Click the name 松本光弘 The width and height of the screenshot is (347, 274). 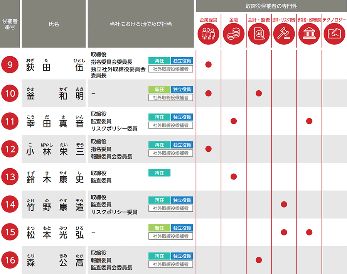(55, 235)
